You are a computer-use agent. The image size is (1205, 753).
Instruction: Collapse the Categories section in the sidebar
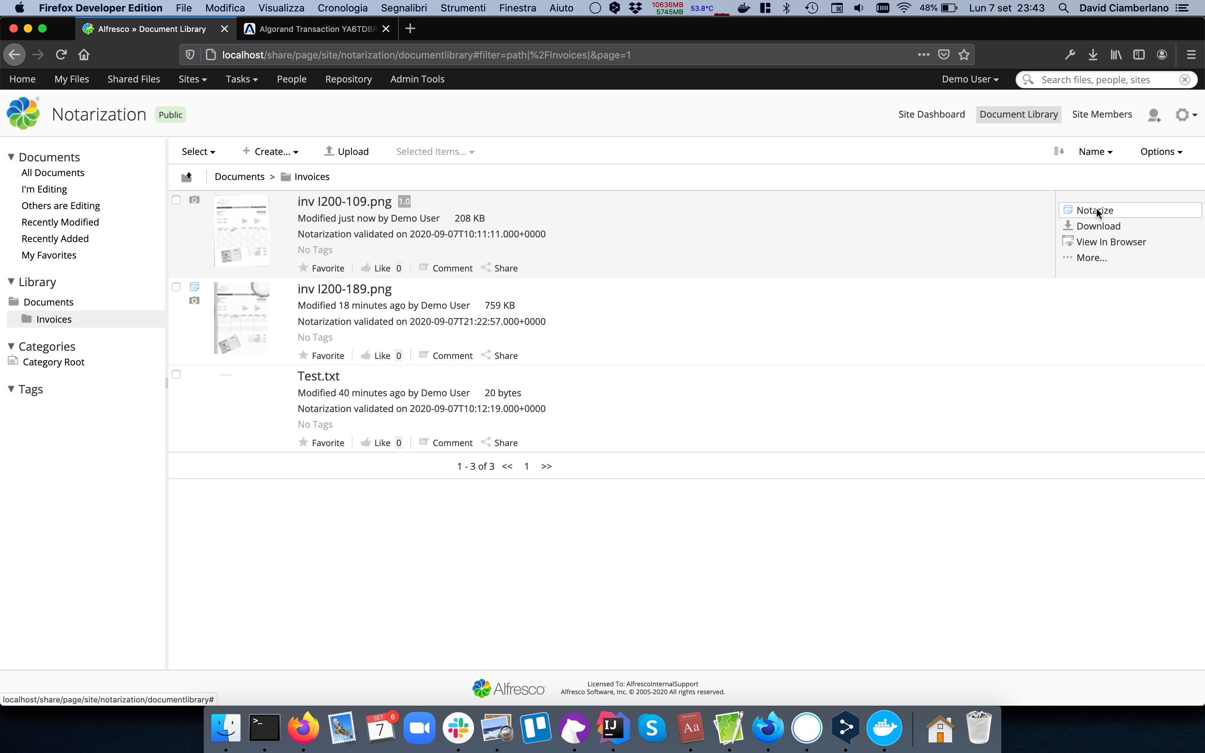point(11,346)
